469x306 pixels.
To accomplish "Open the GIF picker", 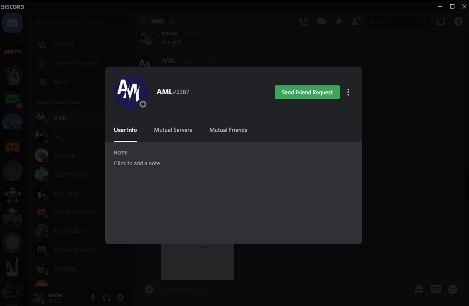I will pos(436,289).
